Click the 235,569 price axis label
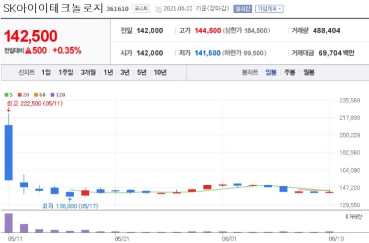The width and height of the screenshot is (369, 243). point(350,100)
